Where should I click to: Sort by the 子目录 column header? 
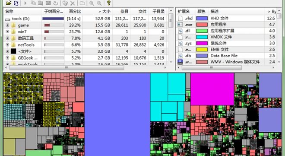coord(157,12)
